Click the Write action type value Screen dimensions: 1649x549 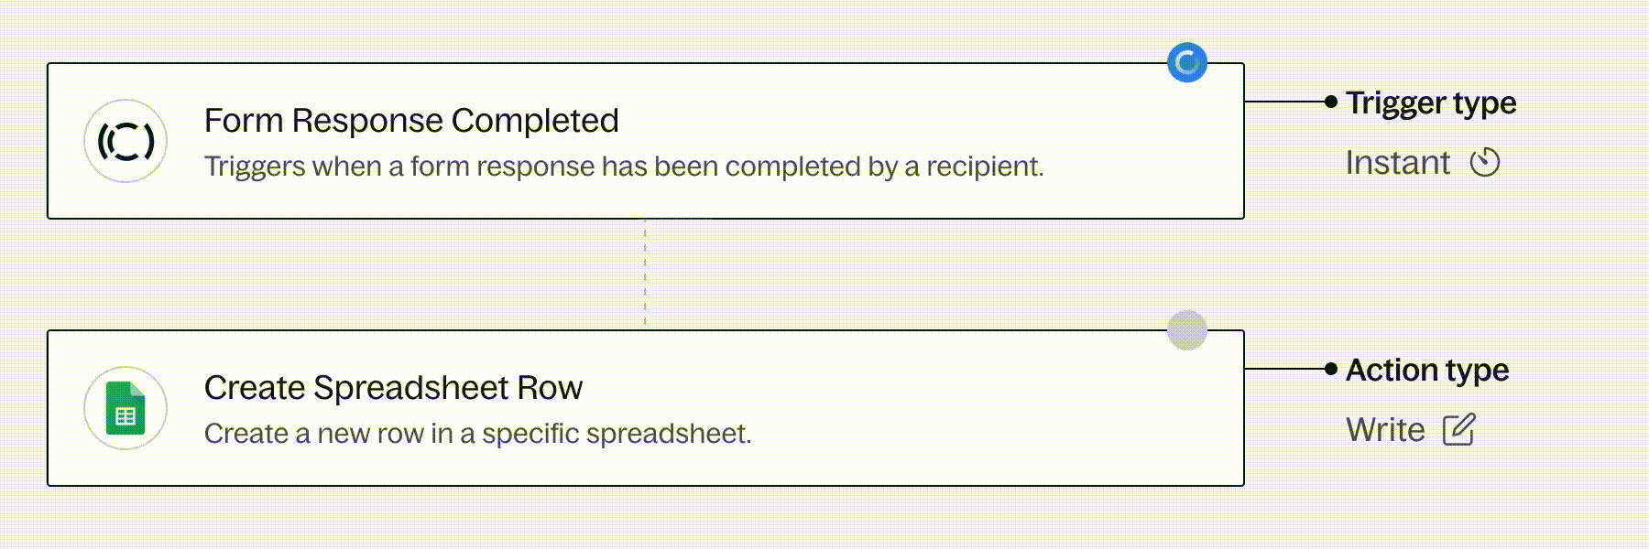(x=1385, y=430)
